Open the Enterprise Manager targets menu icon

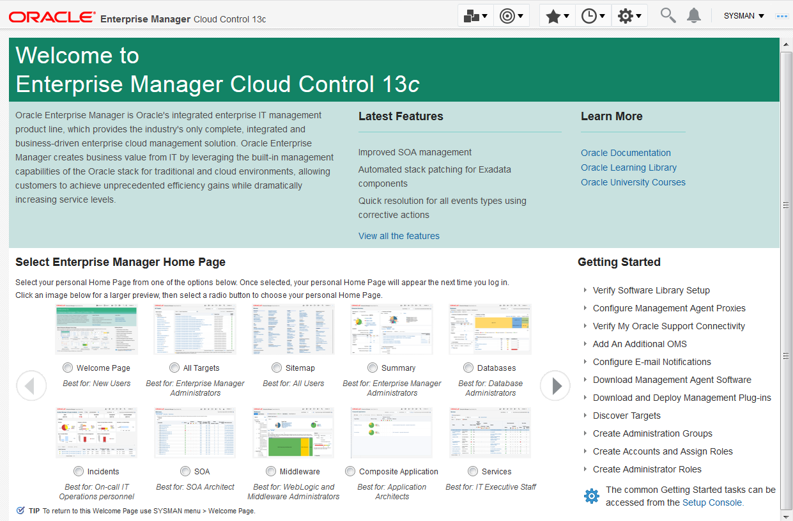[x=473, y=15]
